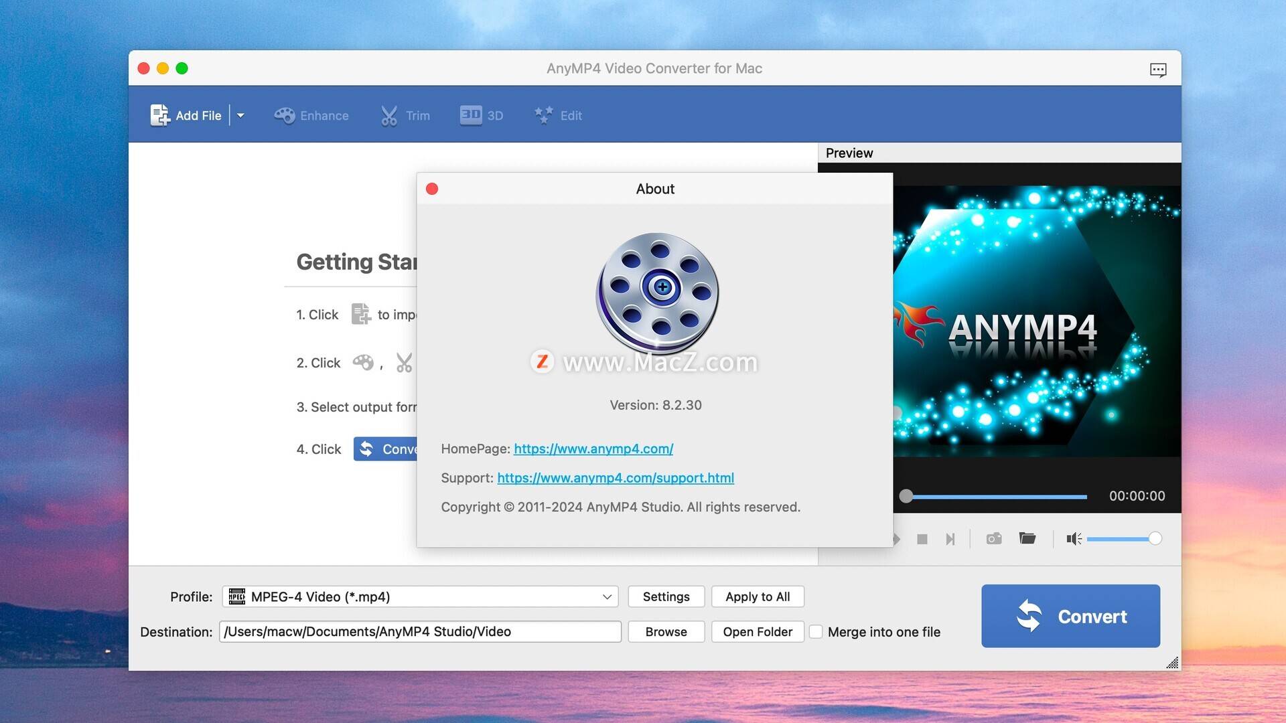The width and height of the screenshot is (1286, 723).
Task: Open the AnyMP4 homepage link
Action: [593, 448]
